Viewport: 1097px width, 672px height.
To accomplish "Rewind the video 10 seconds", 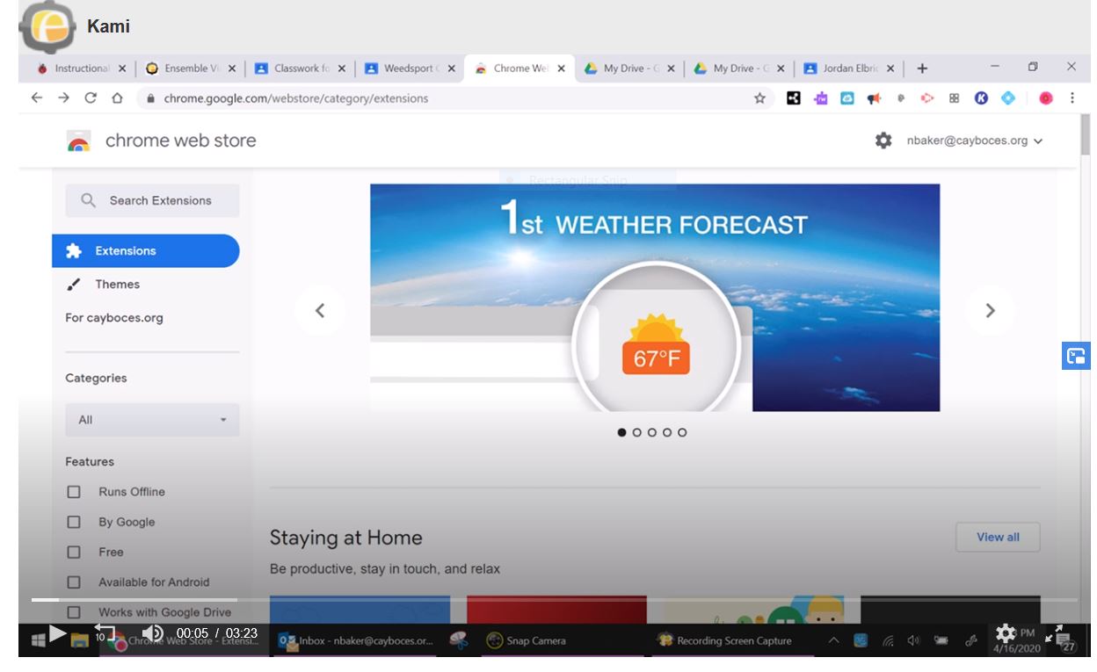I will 104,632.
